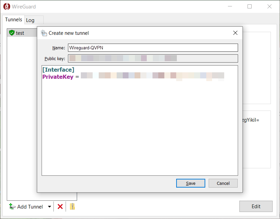Click the Create new tunnel dialog icon
The image size is (280, 219).
pyautogui.click(x=44, y=33)
